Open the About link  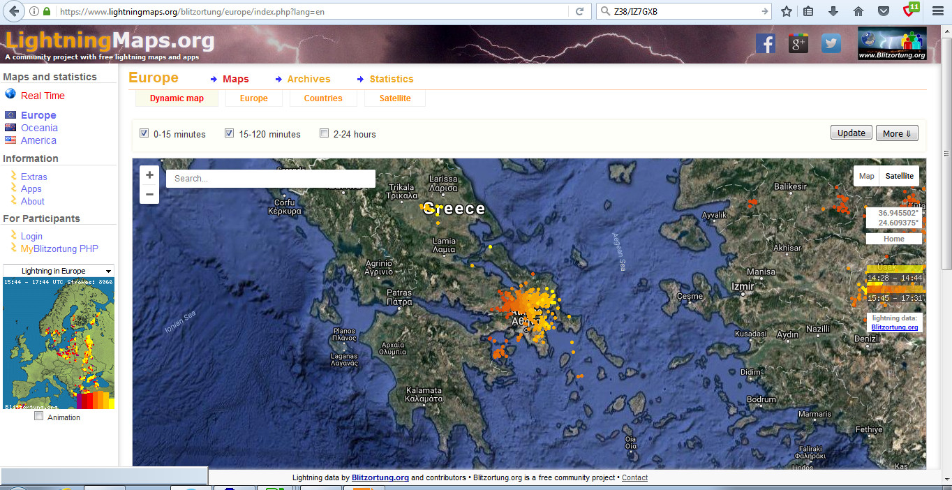pyautogui.click(x=33, y=201)
